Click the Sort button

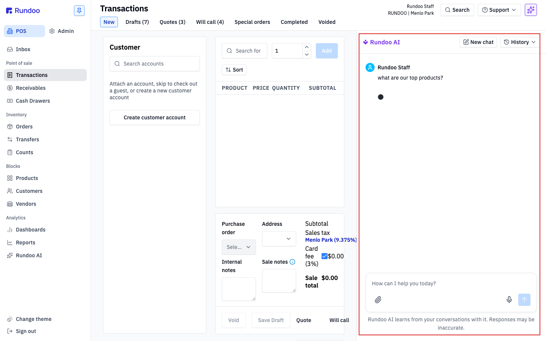[x=234, y=70]
